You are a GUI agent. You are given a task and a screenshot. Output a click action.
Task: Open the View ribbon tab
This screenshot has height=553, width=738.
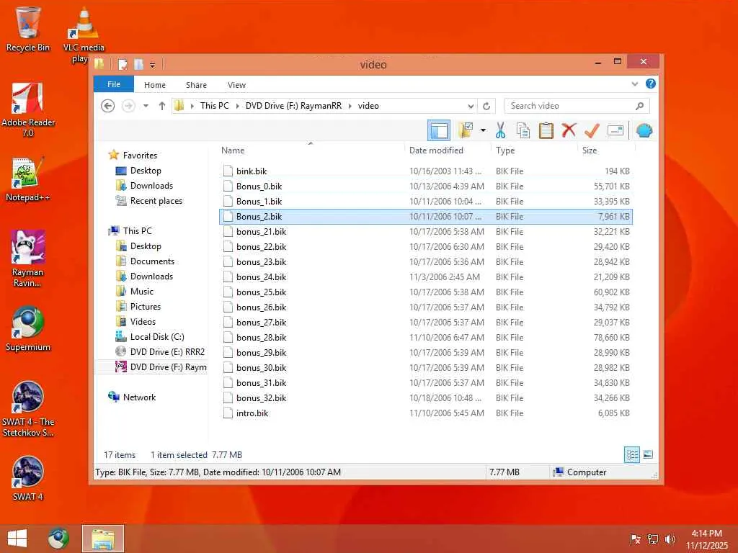click(236, 85)
